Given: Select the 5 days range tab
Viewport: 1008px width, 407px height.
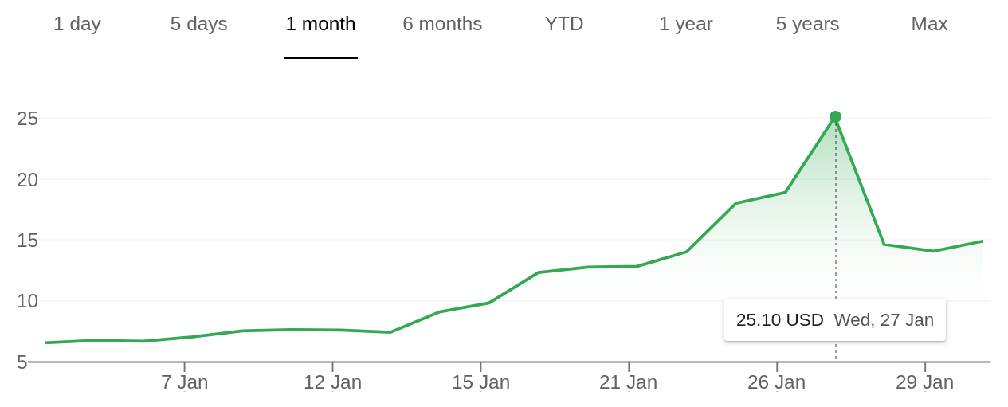Looking at the screenshot, I should (198, 24).
